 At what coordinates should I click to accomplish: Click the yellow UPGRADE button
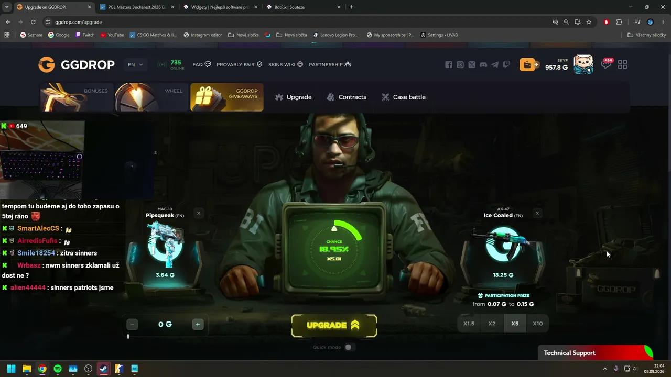[x=334, y=325]
